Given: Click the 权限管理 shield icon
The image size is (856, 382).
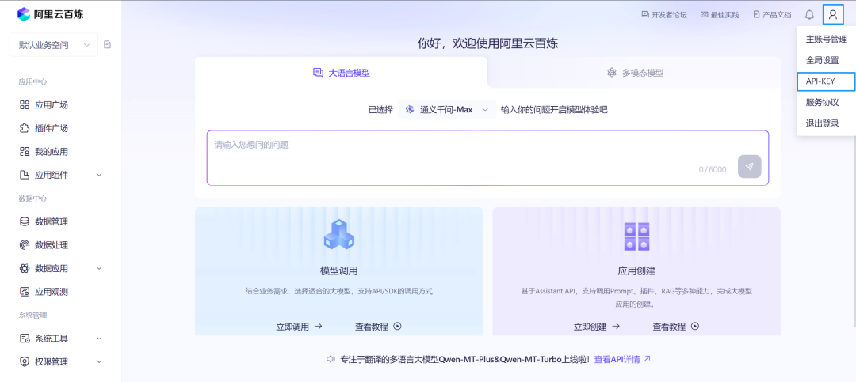Looking at the screenshot, I should tap(24, 362).
